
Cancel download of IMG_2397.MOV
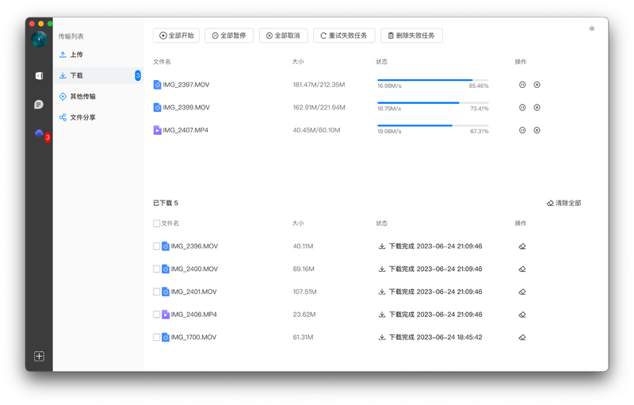[x=537, y=85]
